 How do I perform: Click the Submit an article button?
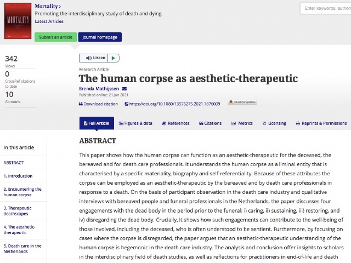pyautogui.click(x=55, y=37)
